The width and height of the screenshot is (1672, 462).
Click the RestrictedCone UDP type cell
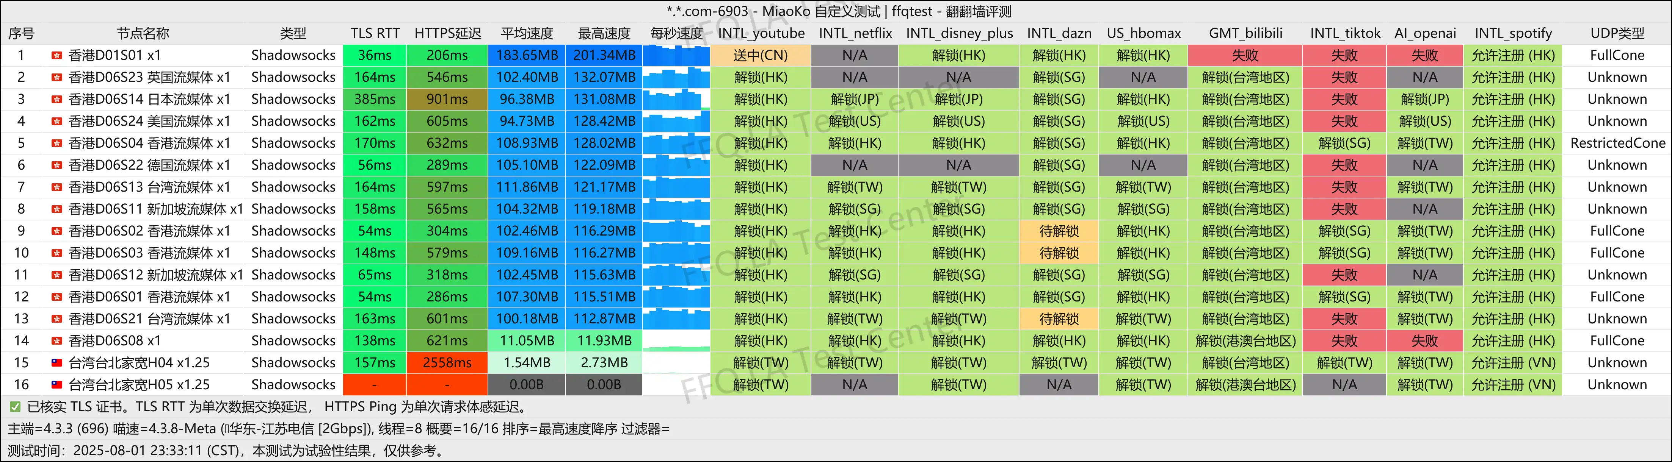(1617, 143)
